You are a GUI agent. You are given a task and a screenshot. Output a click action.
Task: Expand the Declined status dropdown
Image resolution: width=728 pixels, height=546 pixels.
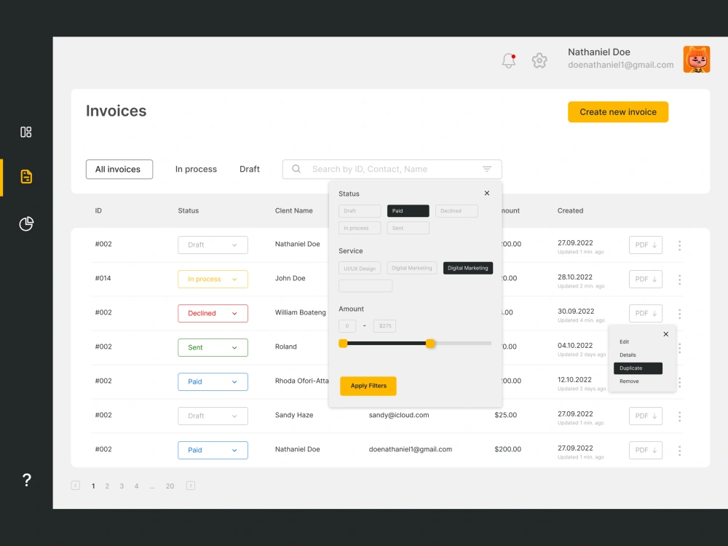click(213, 313)
